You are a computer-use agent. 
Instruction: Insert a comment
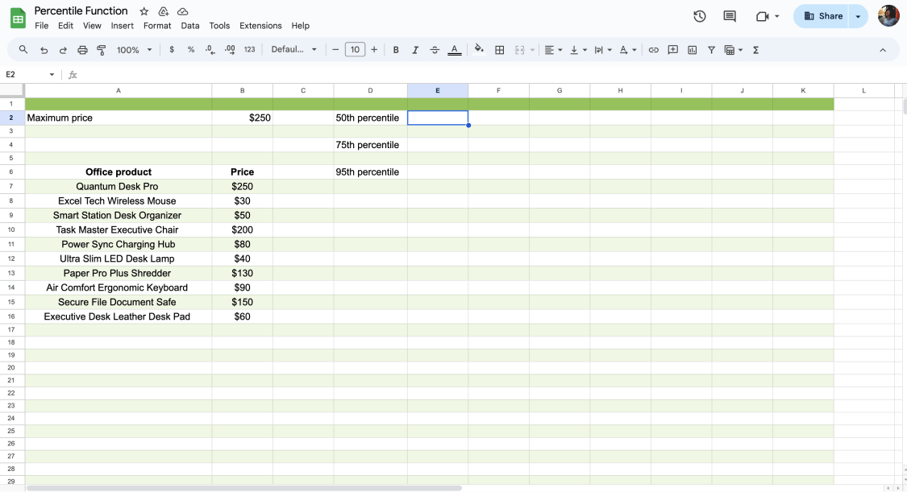tap(672, 49)
